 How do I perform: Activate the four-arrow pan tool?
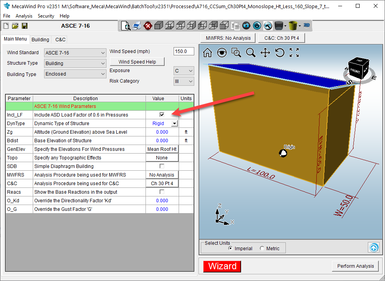pyautogui.click(x=265, y=53)
